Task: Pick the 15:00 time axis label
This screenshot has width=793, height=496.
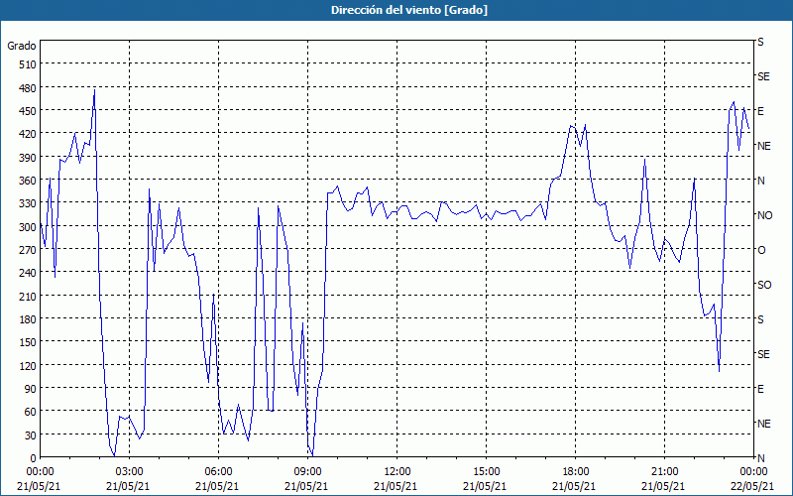Action: (486, 472)
